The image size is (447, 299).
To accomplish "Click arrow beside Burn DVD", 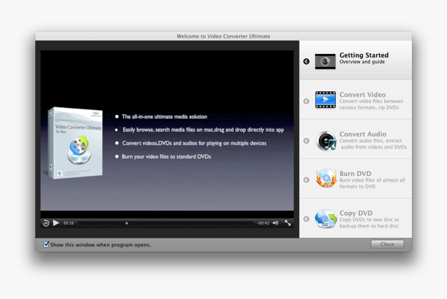I will pyautogui.click(x=306, y=180).
